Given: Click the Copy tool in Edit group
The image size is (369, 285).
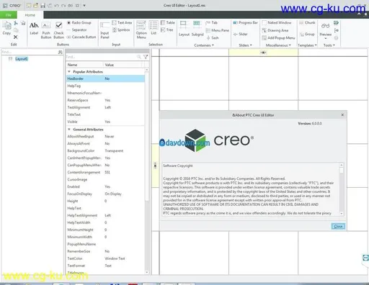Looking at the screenshot, I should tap(6, 28).
